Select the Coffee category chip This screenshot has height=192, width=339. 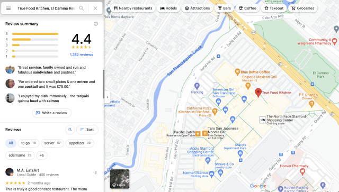tap(247, 8)
